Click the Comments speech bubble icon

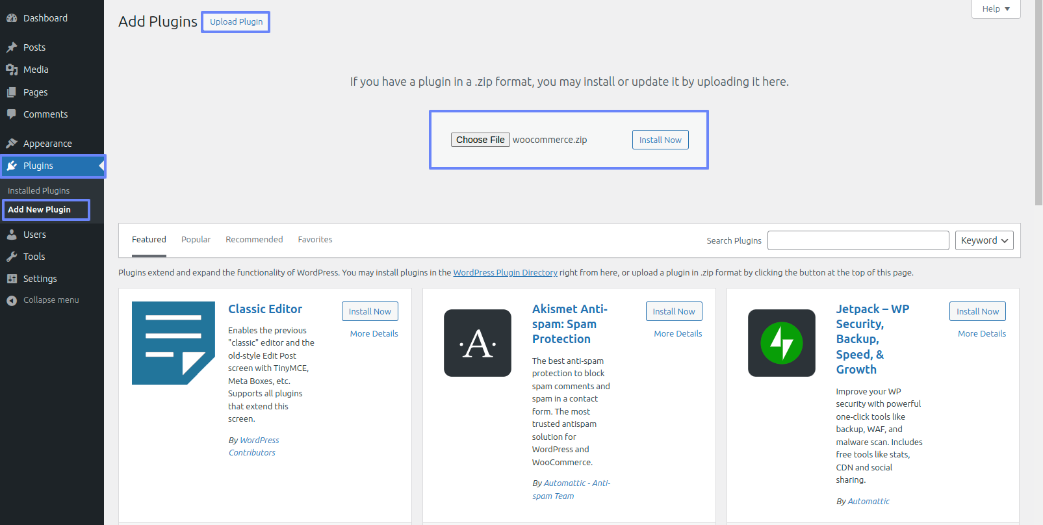point(12,114)
